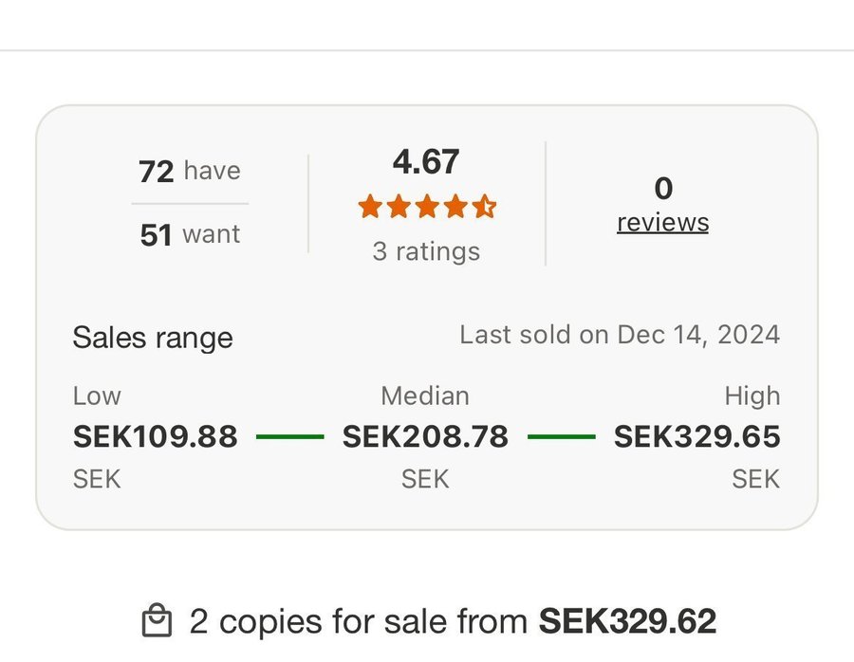
Task: Click the low price SEK109.88
Action: coord(155,437)
